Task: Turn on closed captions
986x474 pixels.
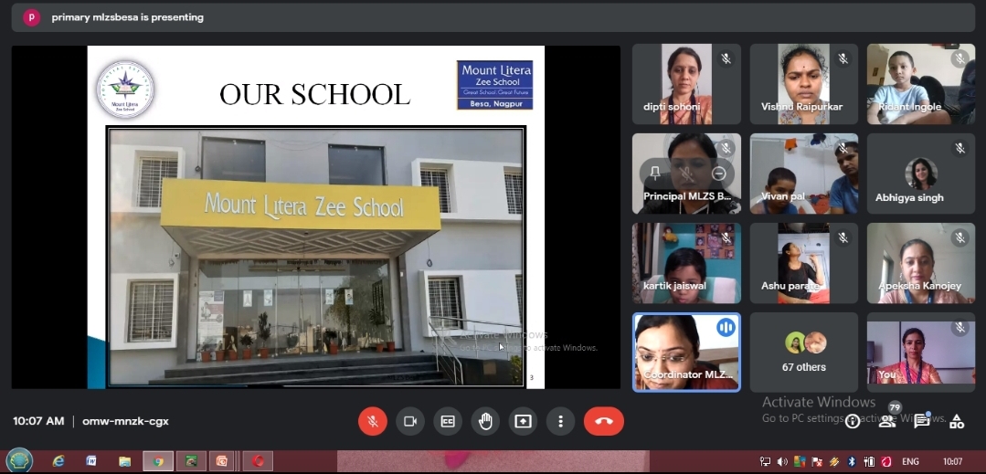Action: coord(448,421)
